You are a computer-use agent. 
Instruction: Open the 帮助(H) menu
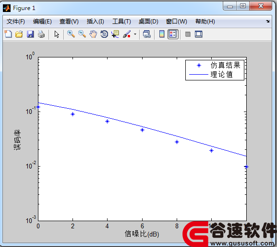205,22
